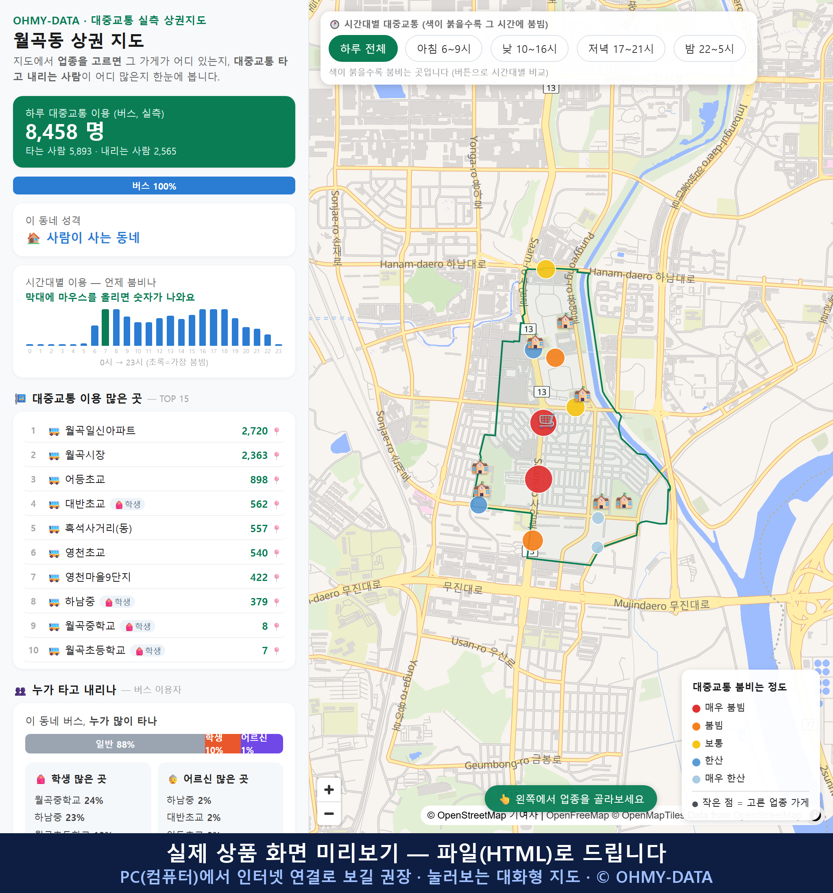This screenshot has width=833, height=893.
Task: Click the bus icon beside 영천초교
Action: 54,553
